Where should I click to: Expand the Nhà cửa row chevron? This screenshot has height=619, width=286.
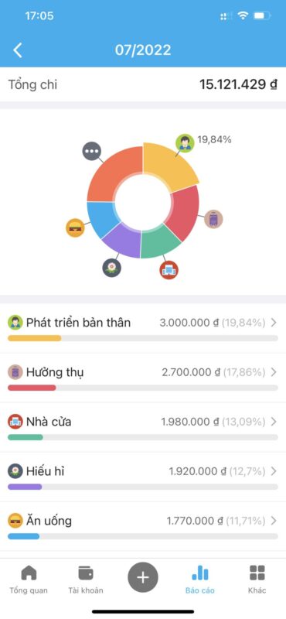[x=274, y=422]
